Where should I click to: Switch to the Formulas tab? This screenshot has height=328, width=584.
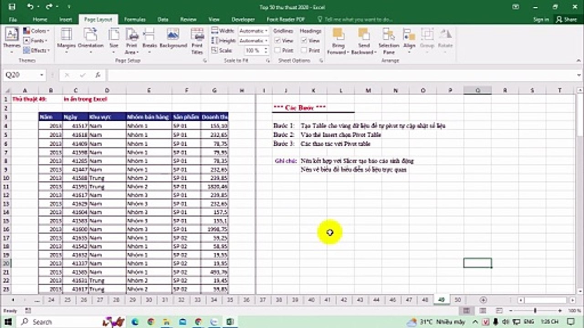[x=135, y=20]
